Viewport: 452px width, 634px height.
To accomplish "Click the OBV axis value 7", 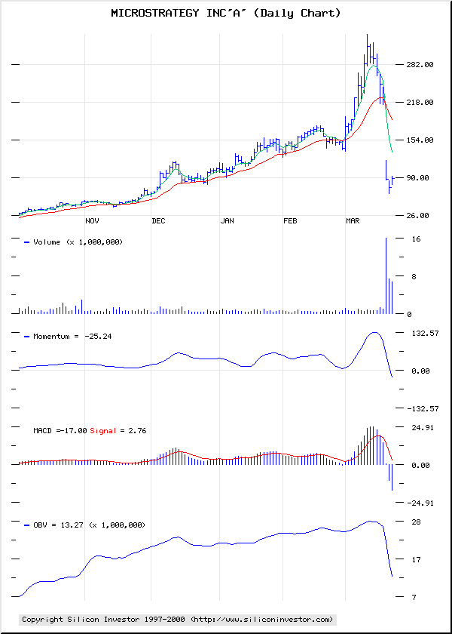I will (414, 597).
